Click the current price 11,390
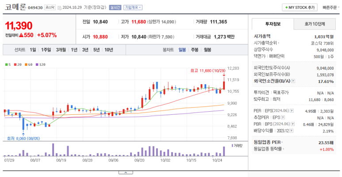The height and width of the screenshot is (177, 342). tap(19, 26)
